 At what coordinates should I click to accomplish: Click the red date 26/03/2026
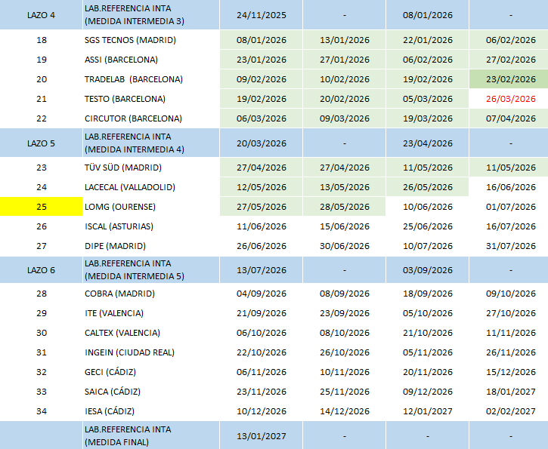(x=511, y=99)
